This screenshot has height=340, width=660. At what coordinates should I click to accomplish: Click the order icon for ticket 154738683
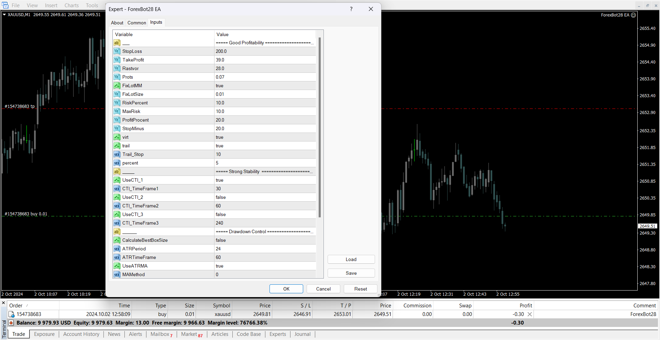[11, 314]
